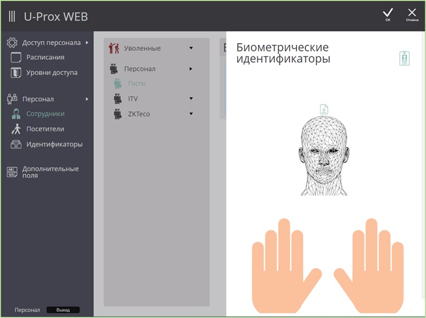
Task: Click the U-Prox WEB title
Action: 56,17
